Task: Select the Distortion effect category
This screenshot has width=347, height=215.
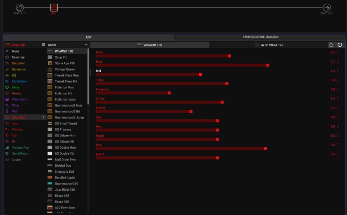Action: [x=19, y=63]
